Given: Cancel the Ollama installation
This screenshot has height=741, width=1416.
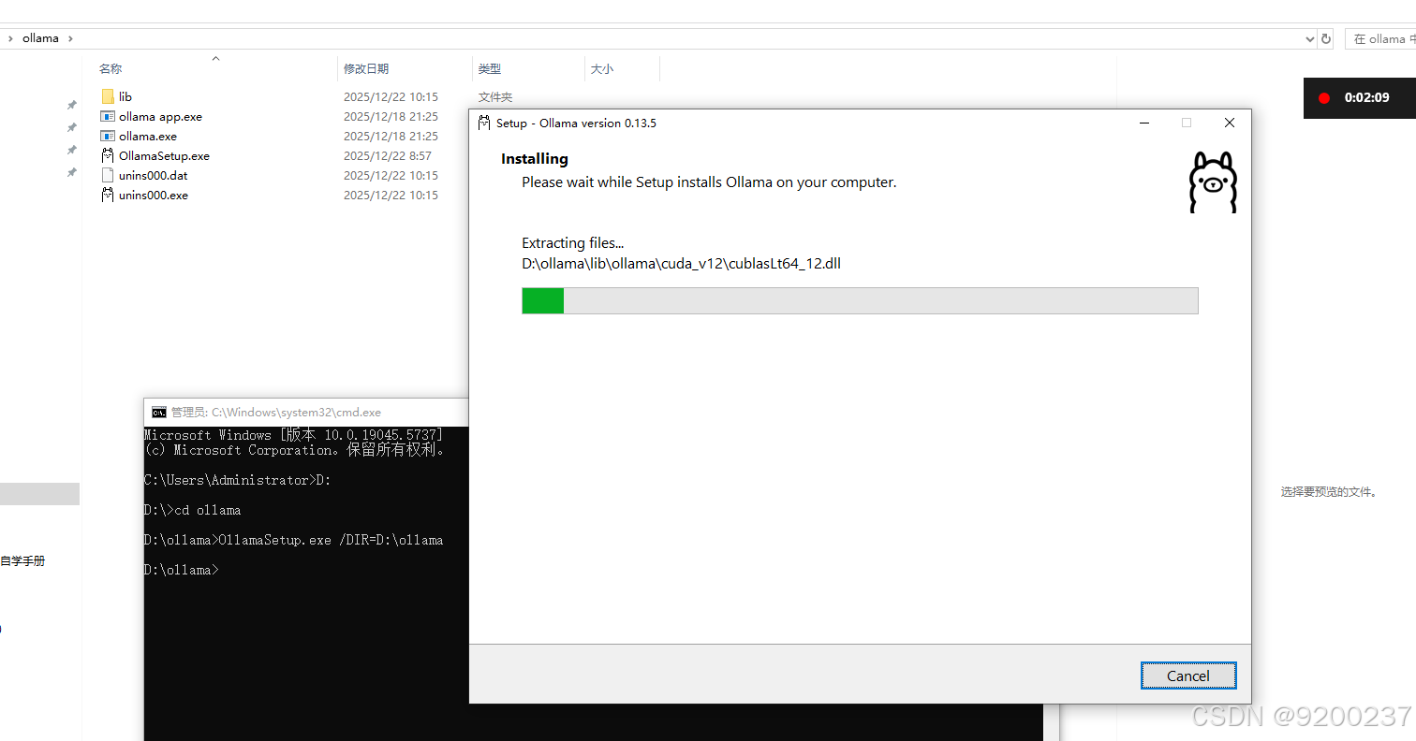Looking at the screenshot, I should click(x=1188, y=676).
